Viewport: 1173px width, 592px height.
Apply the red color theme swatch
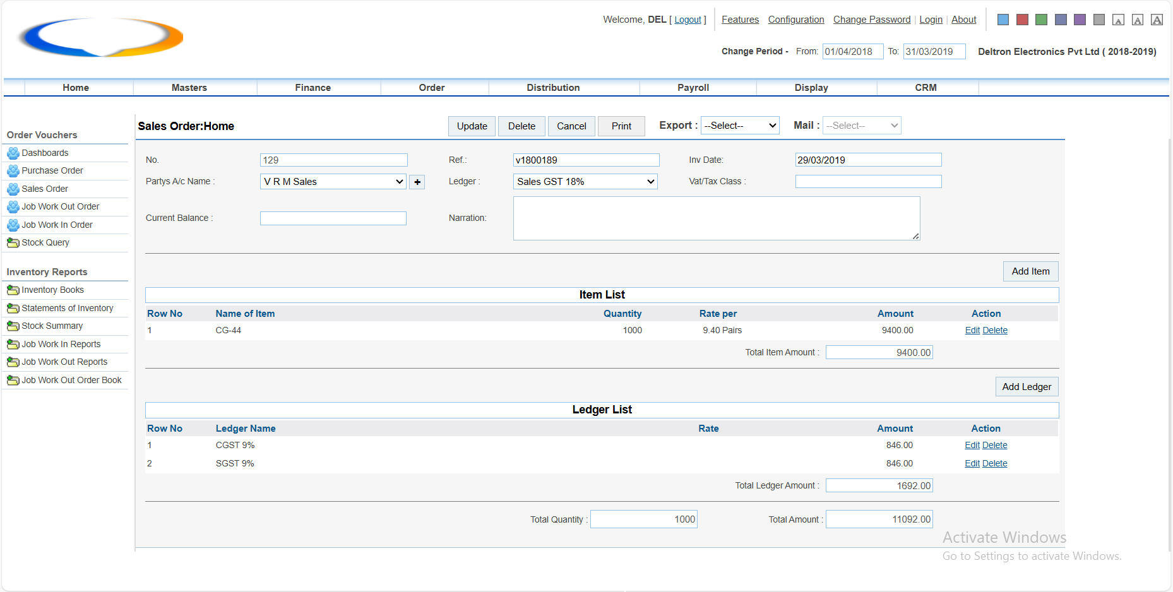click(x=1022, y=20)
